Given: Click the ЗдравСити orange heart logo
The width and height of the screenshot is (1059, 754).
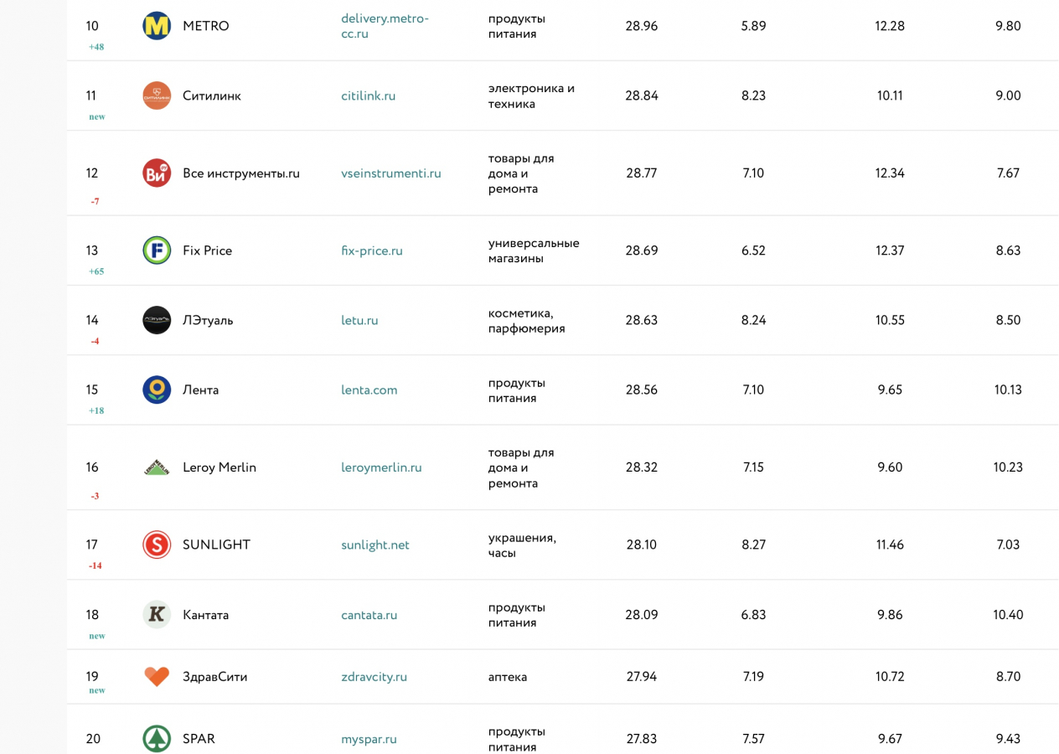Looking at the screenshot, I should pyautogui.click(x=157, y=676).
